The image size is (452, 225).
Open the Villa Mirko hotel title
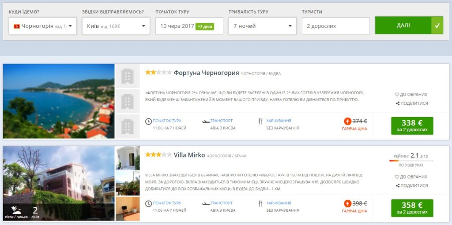tap(189, 155)
